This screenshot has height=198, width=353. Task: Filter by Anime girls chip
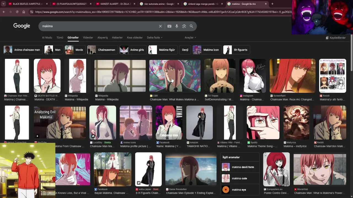click(133, 50)
